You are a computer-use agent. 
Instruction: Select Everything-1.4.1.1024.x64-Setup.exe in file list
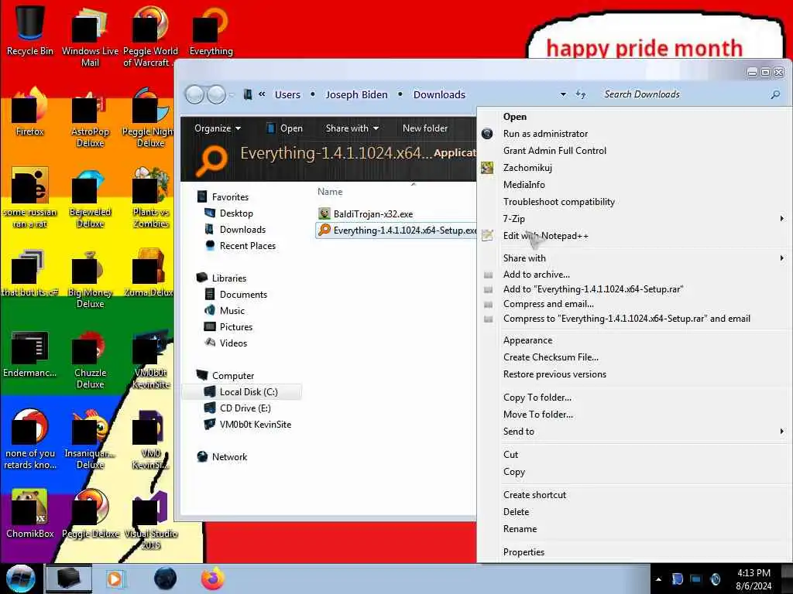pos(396,230)
